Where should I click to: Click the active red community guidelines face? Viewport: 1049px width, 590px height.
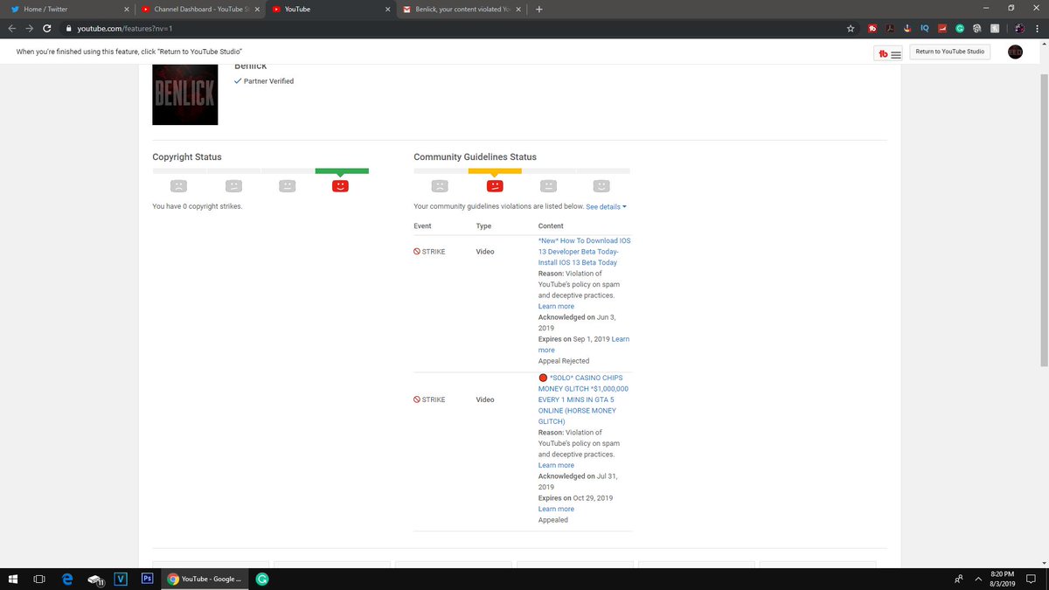[494, 185]
